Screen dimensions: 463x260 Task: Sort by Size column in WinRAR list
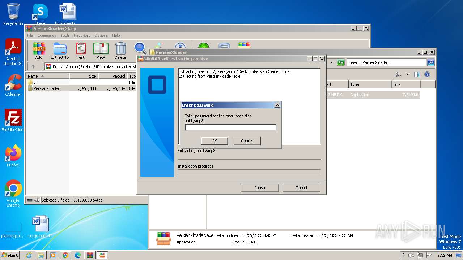pyautogui.click(x=84, y=76)
